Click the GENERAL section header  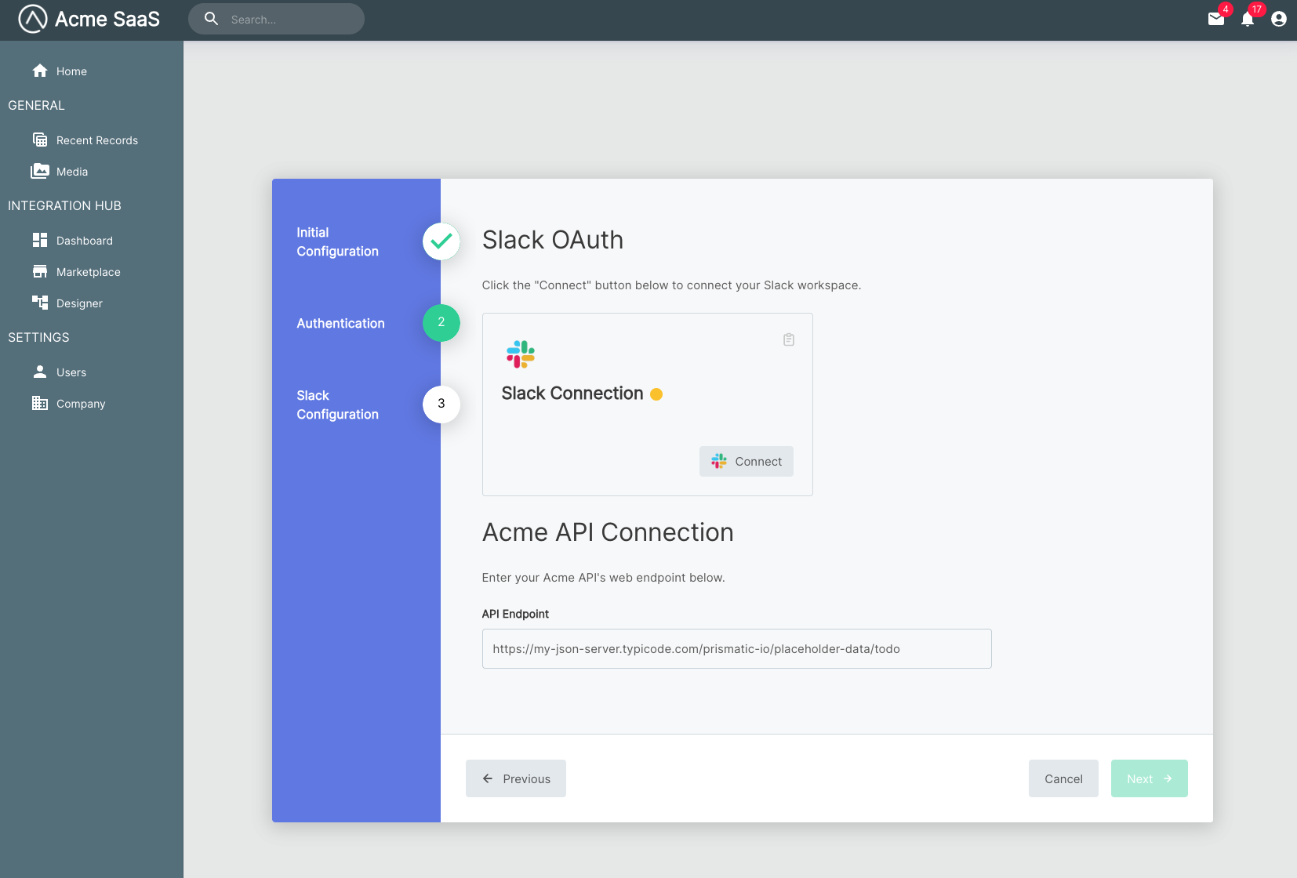[x=36, y=105]
